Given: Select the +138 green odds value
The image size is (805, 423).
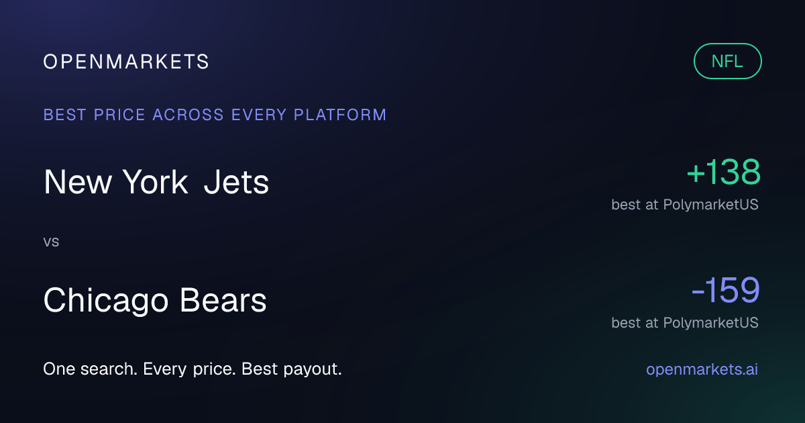Looking at the screenshot, I should [723, 172].
